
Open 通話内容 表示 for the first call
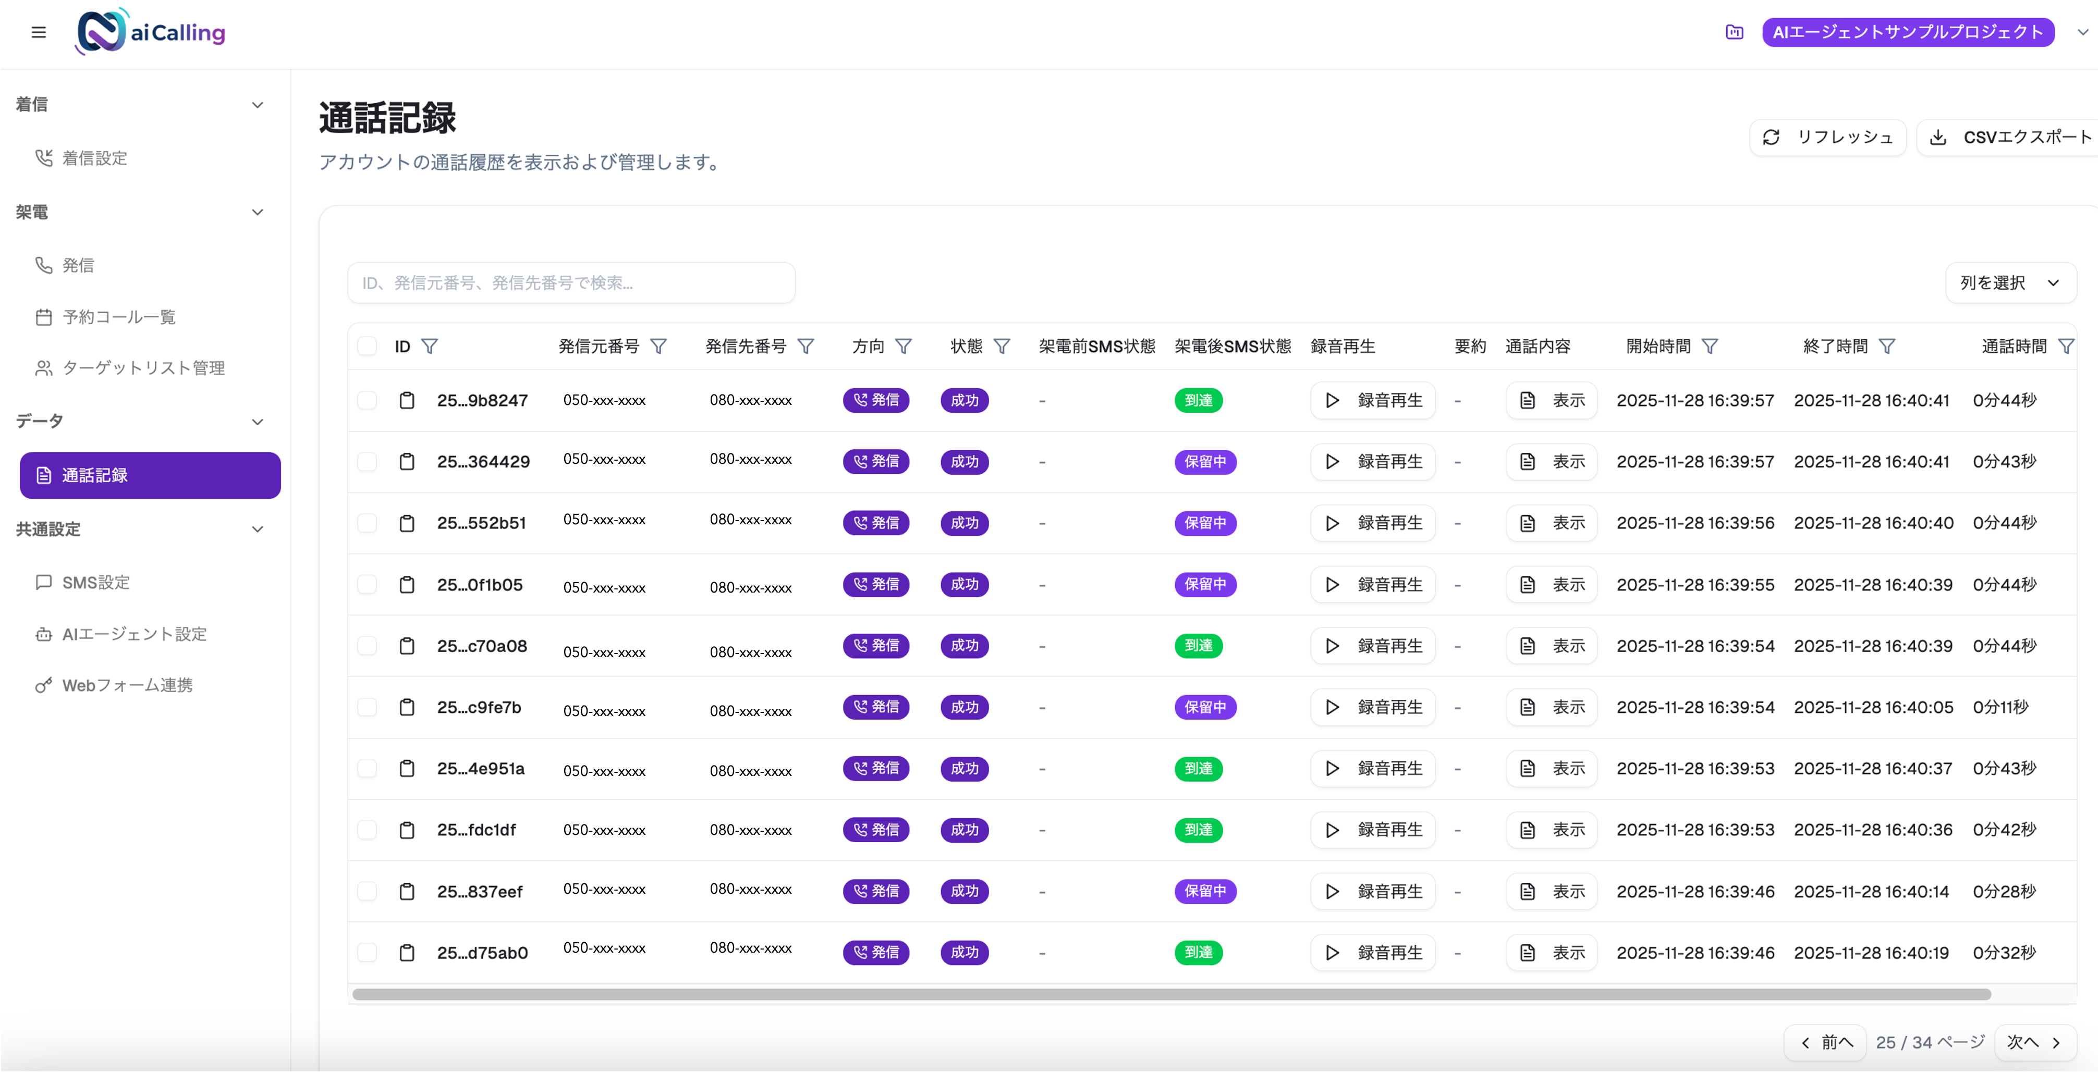[x=1550, y=400]
